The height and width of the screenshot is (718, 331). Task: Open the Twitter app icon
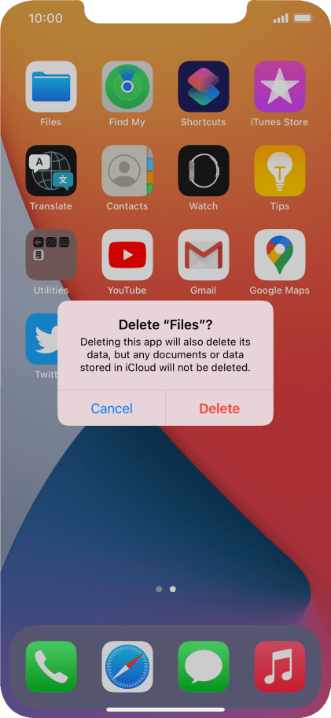pos(42,339)
